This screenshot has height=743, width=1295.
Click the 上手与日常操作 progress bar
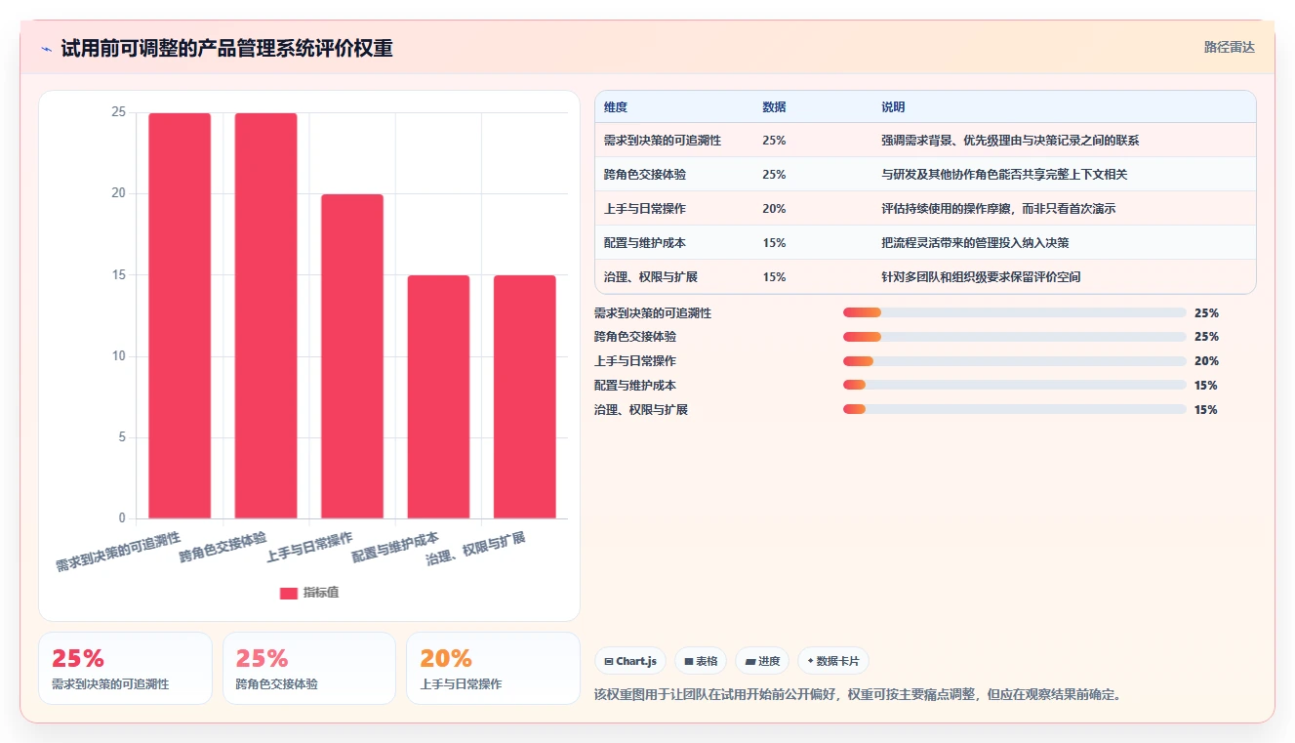(1014, 361)
